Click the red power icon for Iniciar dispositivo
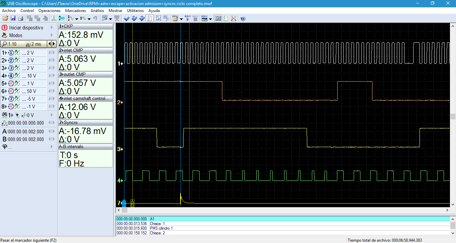 tap(4, 28)
